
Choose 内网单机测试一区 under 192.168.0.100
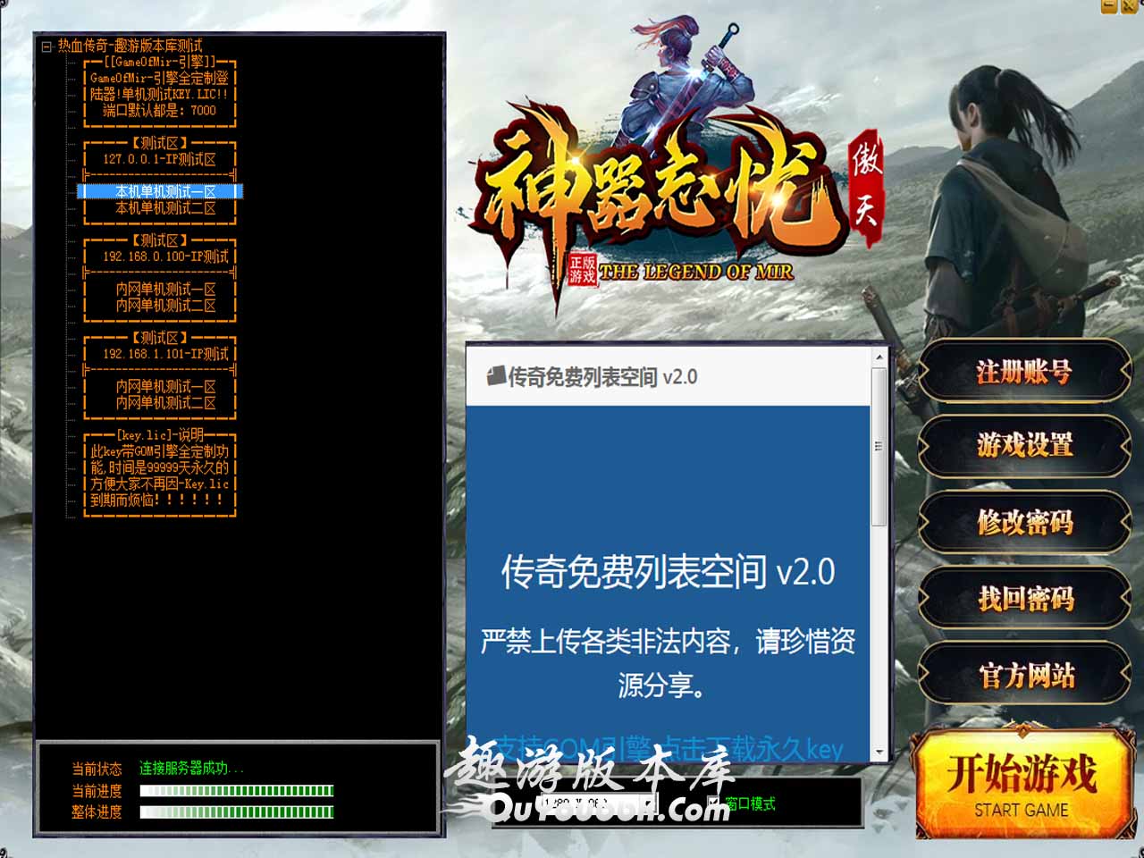(x=164, y=290)
